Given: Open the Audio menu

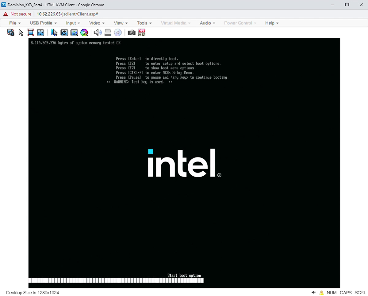Looking at the screenshot, I should [208, 23].
